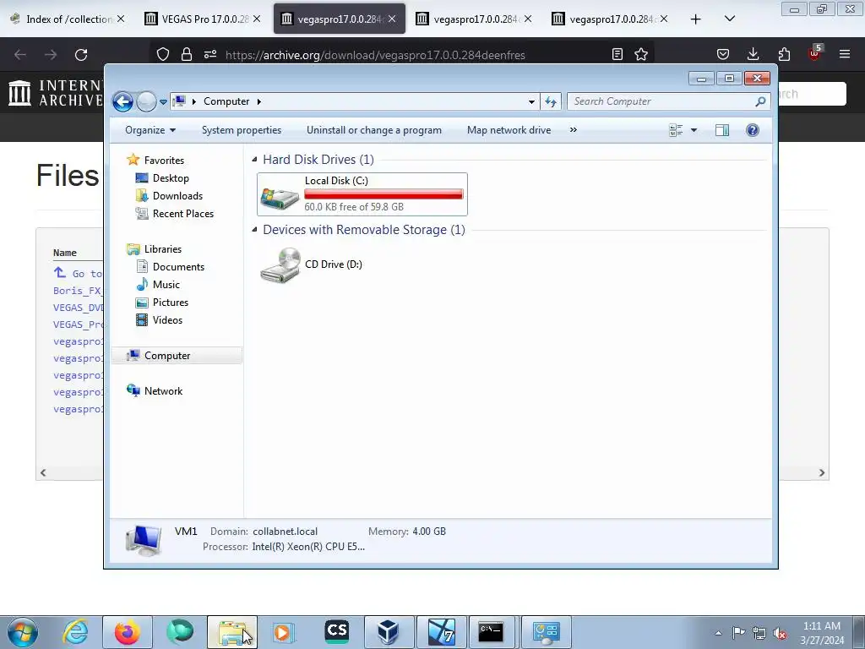Click the Local Disk C: usage bar
Image resolution: width=865 pixels, height=649 pixels.
(384, 194)
